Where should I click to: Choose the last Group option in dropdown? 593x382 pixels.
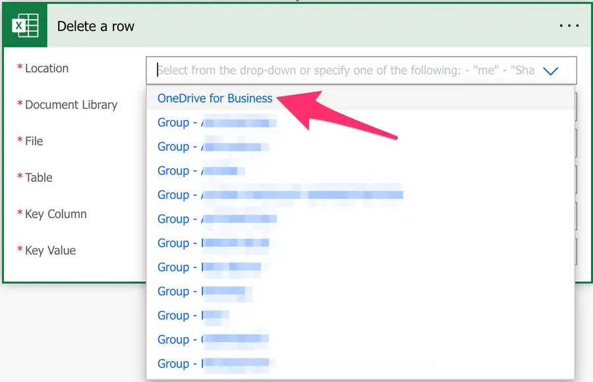tap(213, 364)
